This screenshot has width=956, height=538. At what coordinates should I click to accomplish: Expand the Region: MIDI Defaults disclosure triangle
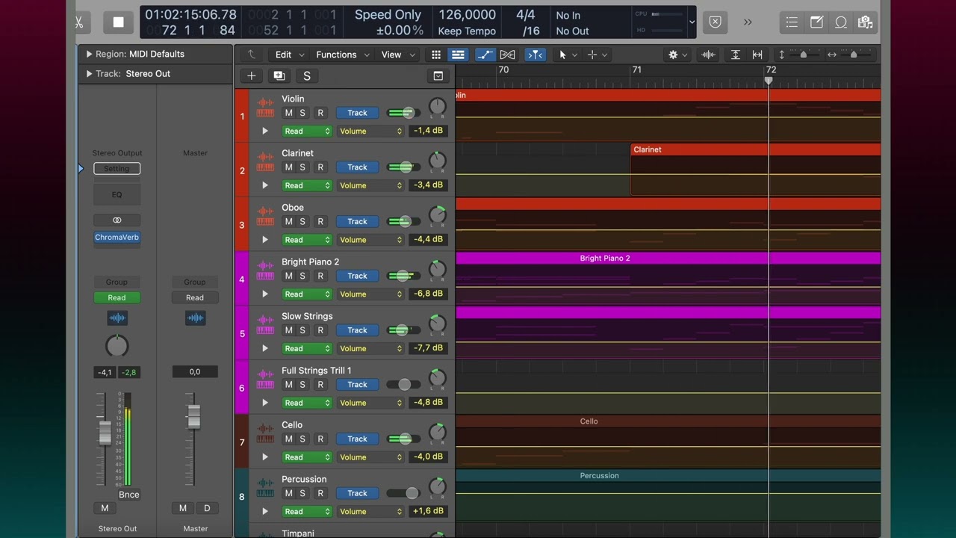point(89,55)
